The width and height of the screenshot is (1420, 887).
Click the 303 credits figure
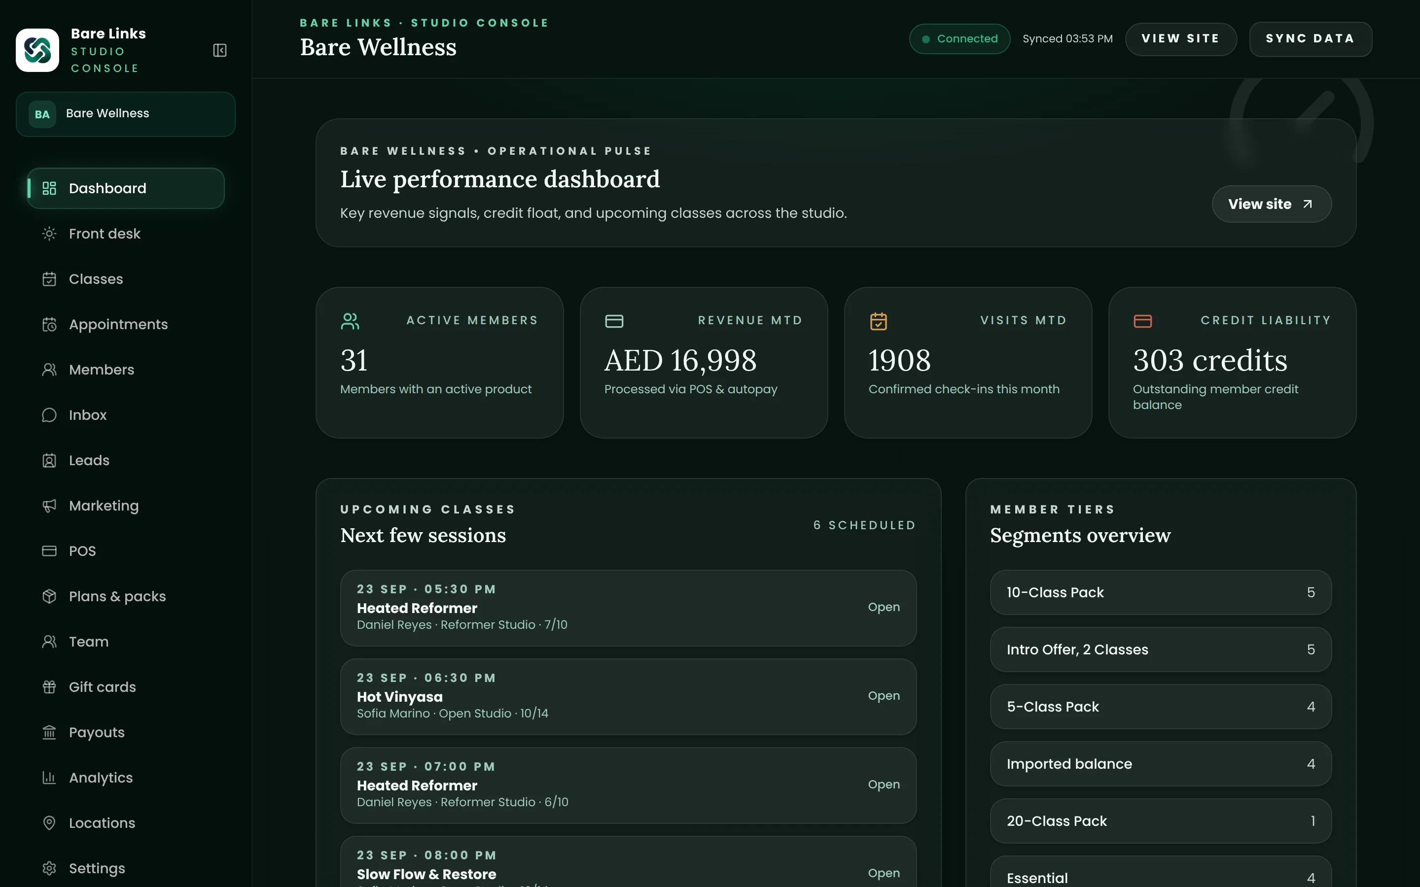1210,360
